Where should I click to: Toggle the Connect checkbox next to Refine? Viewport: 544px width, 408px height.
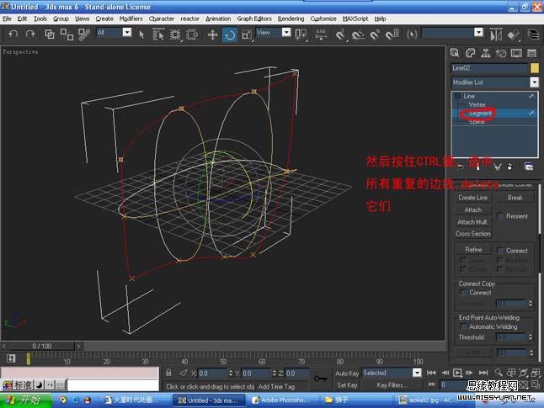click(x=500, y=251)
